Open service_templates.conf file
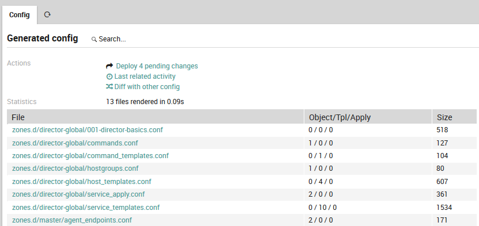 click(x=86, y=208)
